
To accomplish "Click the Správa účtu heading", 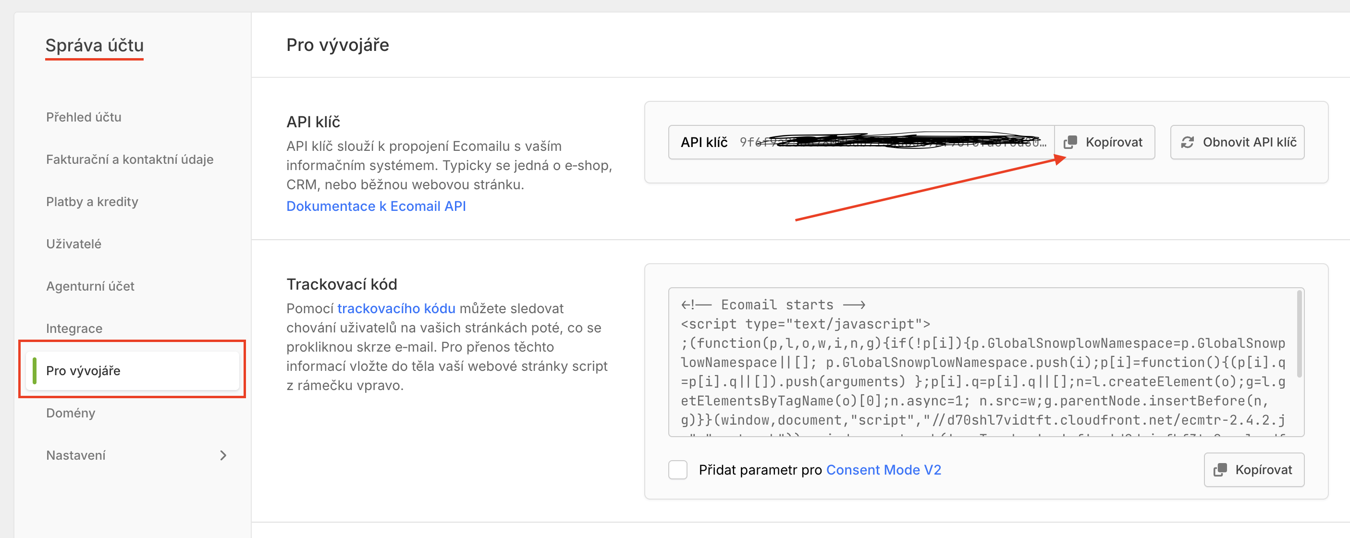I will pos(94,46).
